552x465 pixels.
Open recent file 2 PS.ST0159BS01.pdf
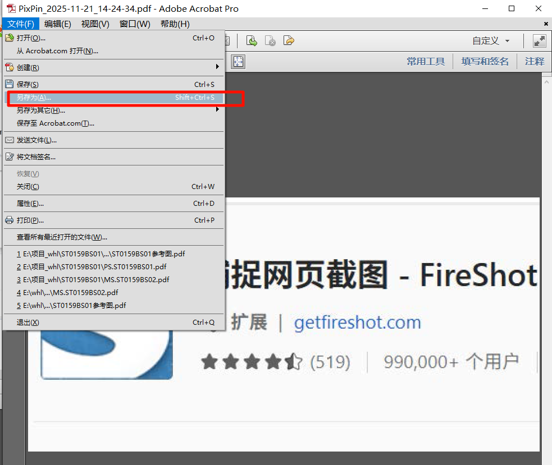113,267
